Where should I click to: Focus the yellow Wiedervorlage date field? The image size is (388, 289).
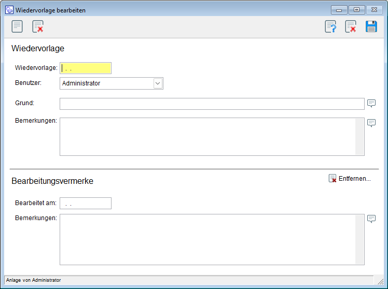(86, 68)
